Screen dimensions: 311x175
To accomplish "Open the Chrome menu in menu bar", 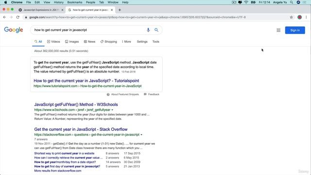I will (x=17, y=2).
